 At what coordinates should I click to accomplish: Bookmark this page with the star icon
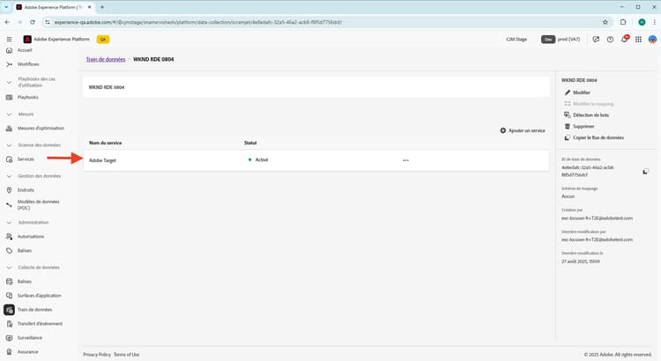click(x=605, y=22)
